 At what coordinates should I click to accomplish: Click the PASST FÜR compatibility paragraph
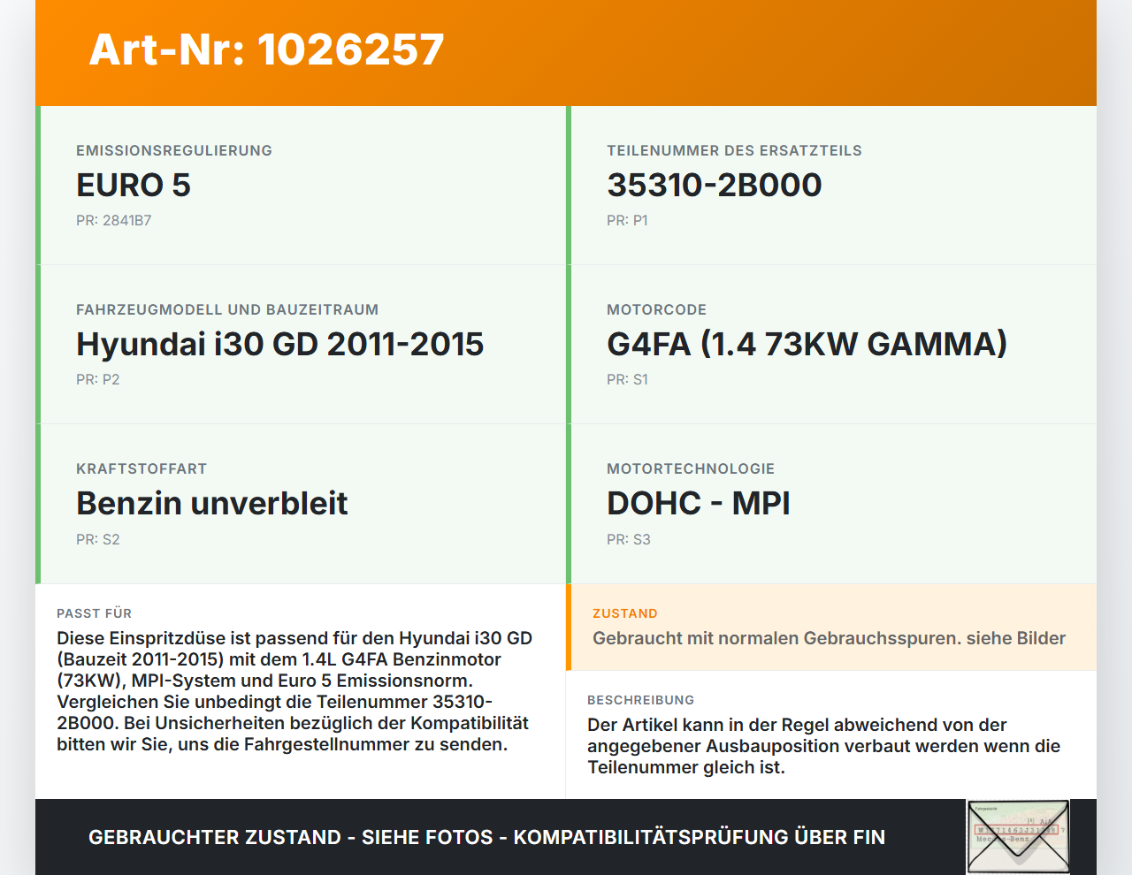294,691
